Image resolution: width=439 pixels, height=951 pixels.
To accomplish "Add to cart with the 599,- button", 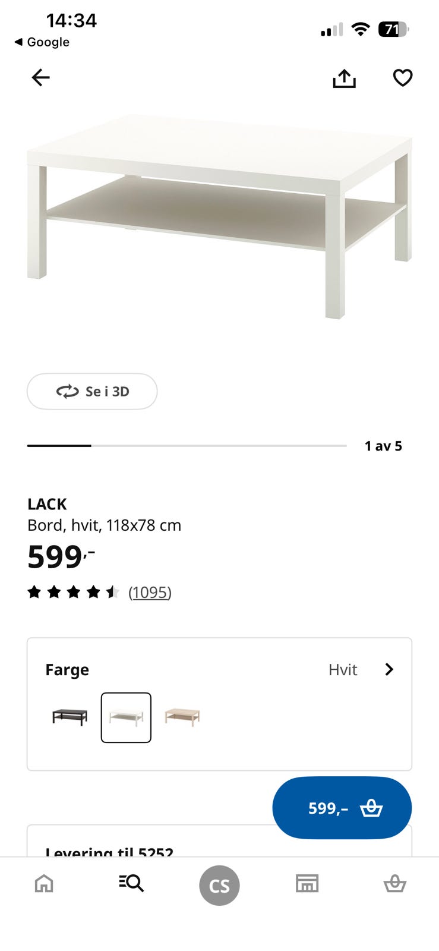I will pos(342,808).
